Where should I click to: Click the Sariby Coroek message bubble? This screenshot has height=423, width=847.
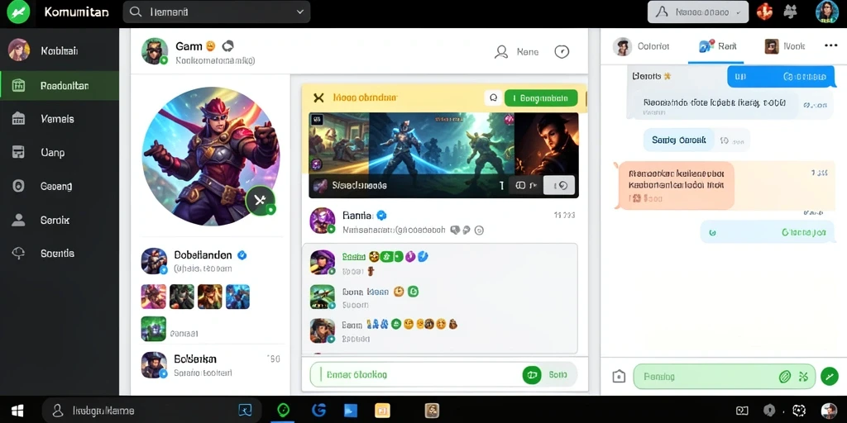click(679, 140)
